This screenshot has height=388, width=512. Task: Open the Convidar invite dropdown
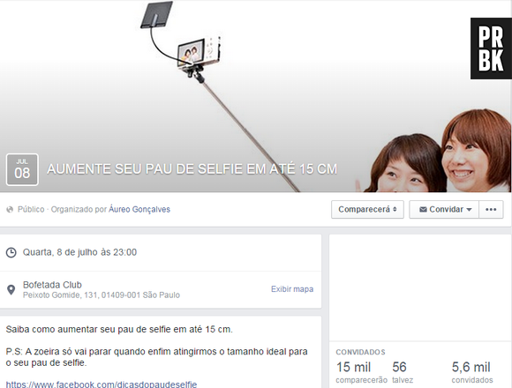click(x=444, y=209)
